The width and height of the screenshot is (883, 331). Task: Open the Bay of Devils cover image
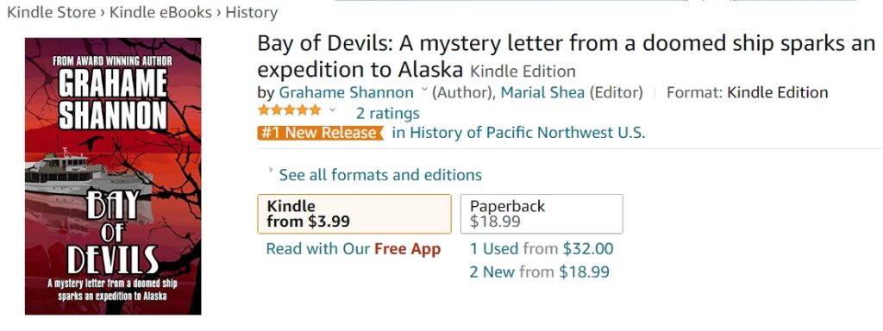pyautogui.click(x=113, y=176)
